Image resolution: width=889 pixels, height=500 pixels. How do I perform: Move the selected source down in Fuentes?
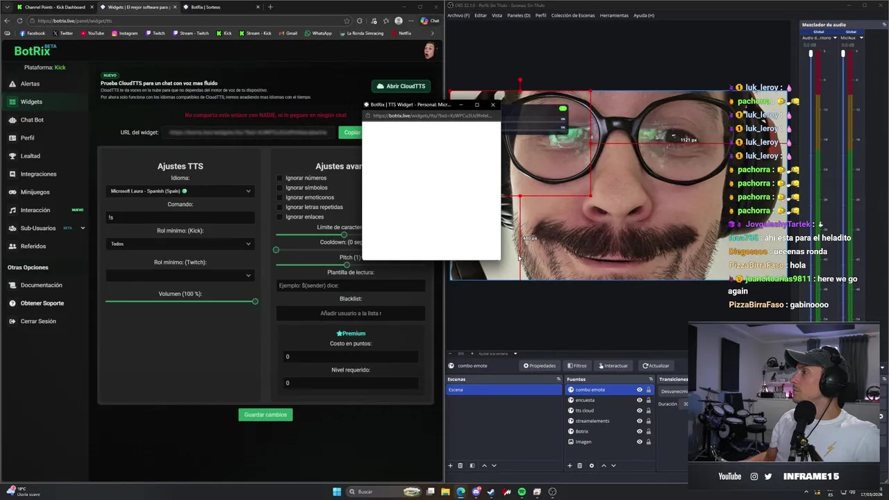(x=613, y=466)
